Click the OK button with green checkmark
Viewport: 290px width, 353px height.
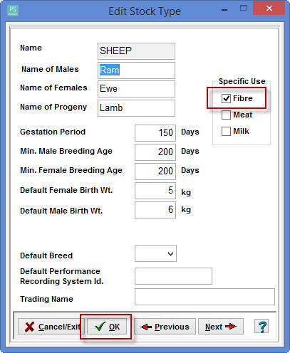(x=107, y=327)
